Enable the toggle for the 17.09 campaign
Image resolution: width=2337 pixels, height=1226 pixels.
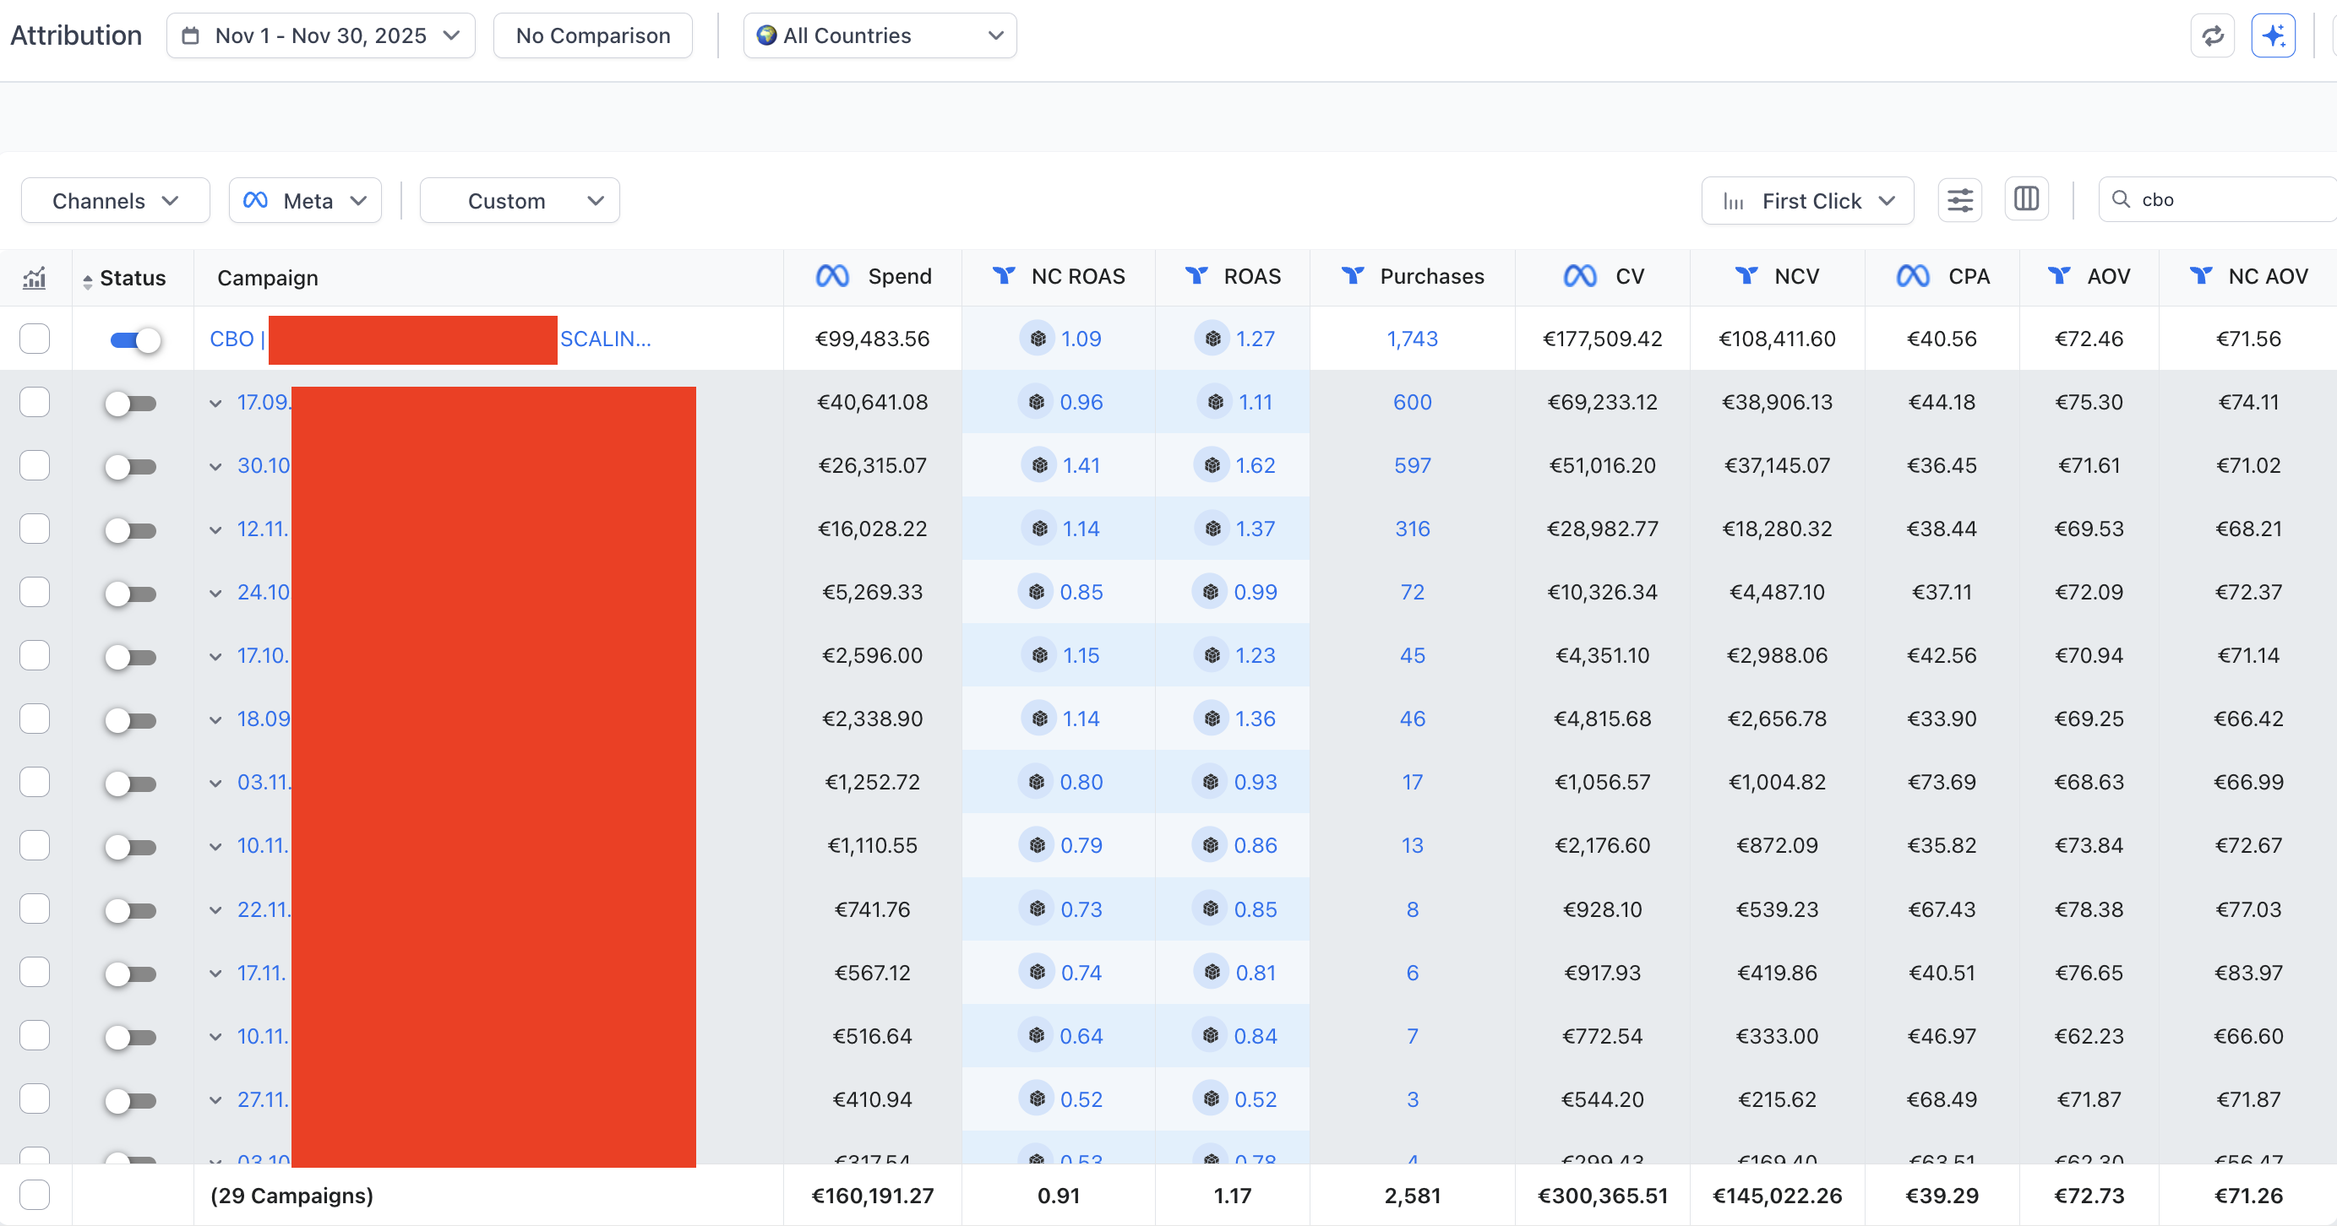[130, 403]
